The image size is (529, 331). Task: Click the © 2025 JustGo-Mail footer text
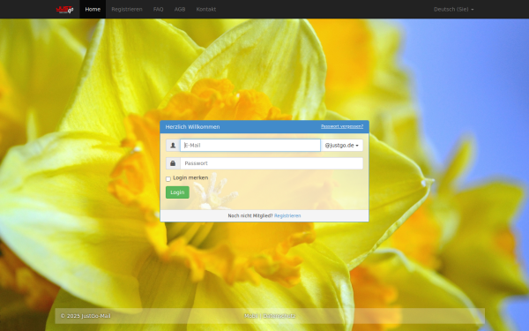tap(86, 316)
